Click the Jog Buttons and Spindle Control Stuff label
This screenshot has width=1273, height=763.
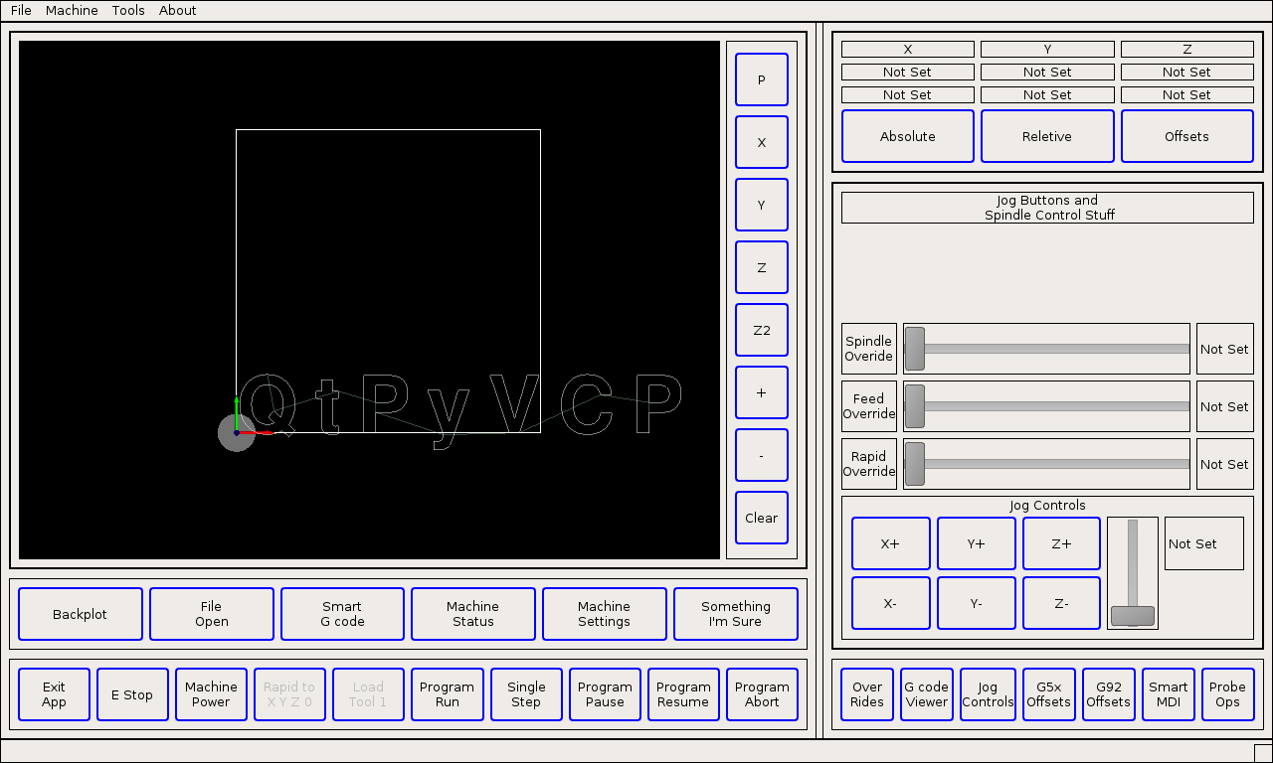pos(1047,208)
